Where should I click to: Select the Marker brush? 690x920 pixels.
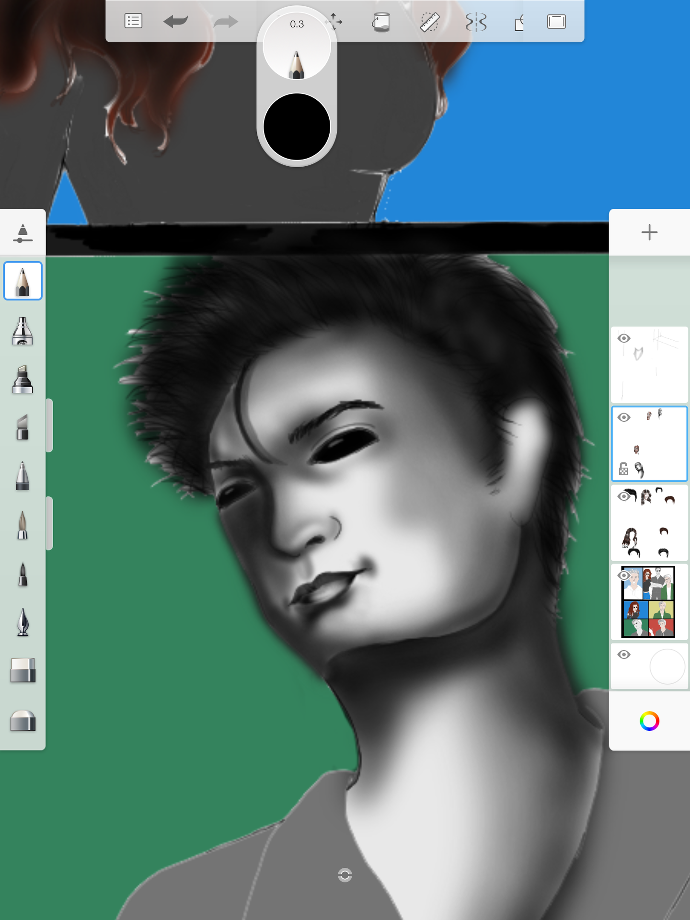tap(23, 379)
